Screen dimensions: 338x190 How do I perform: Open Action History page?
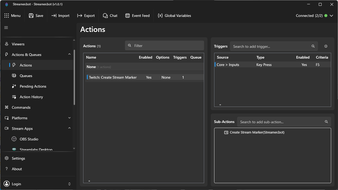click(x=31, y=97)
